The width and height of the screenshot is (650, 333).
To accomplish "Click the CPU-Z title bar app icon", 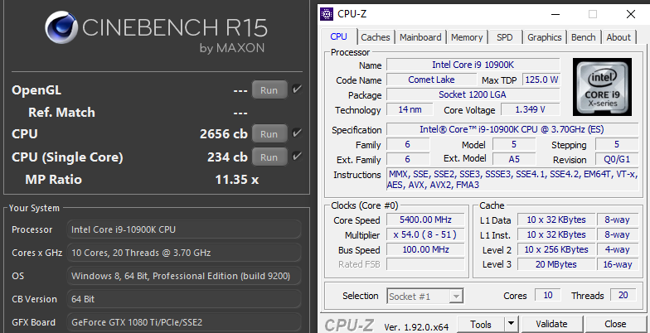I will 327,14.
